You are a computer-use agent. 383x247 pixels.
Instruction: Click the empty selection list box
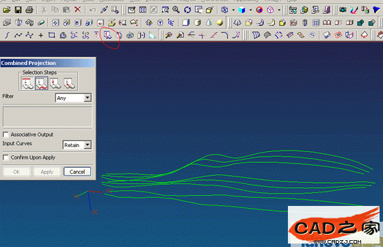click(47, 116)
